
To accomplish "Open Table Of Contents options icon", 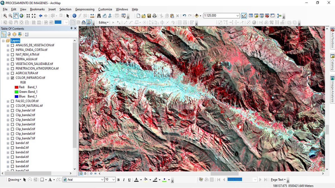I will 27,35.
